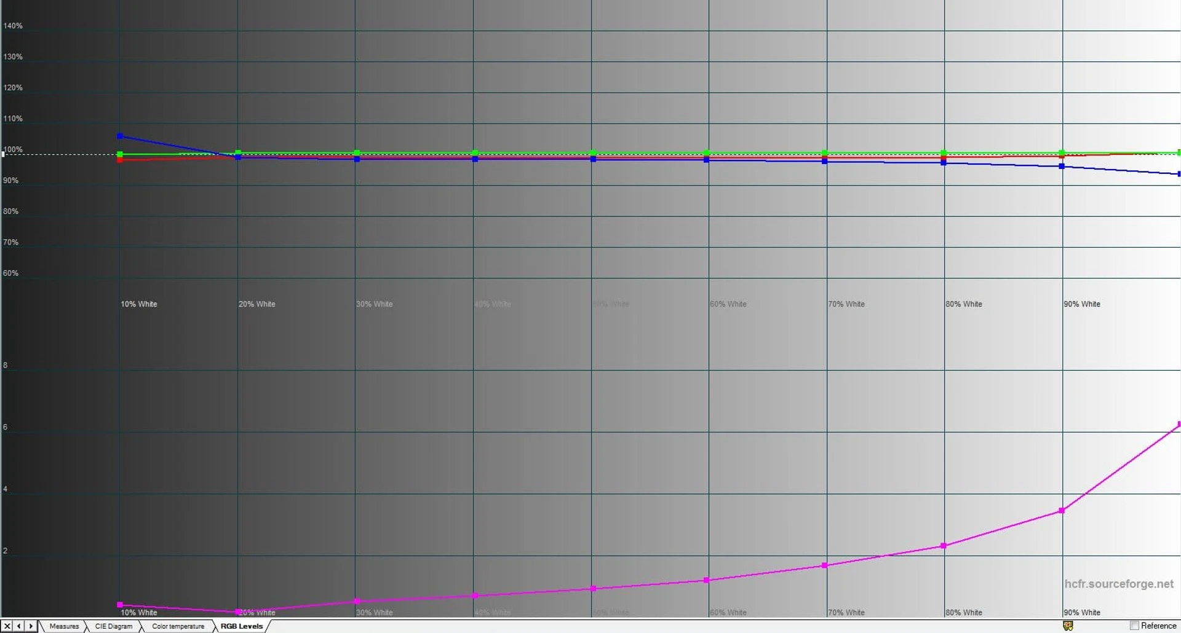This screenshot has height=633, width=1181.
Task: Click the 70% White label under the RGB graph
Action: (846, 304)
